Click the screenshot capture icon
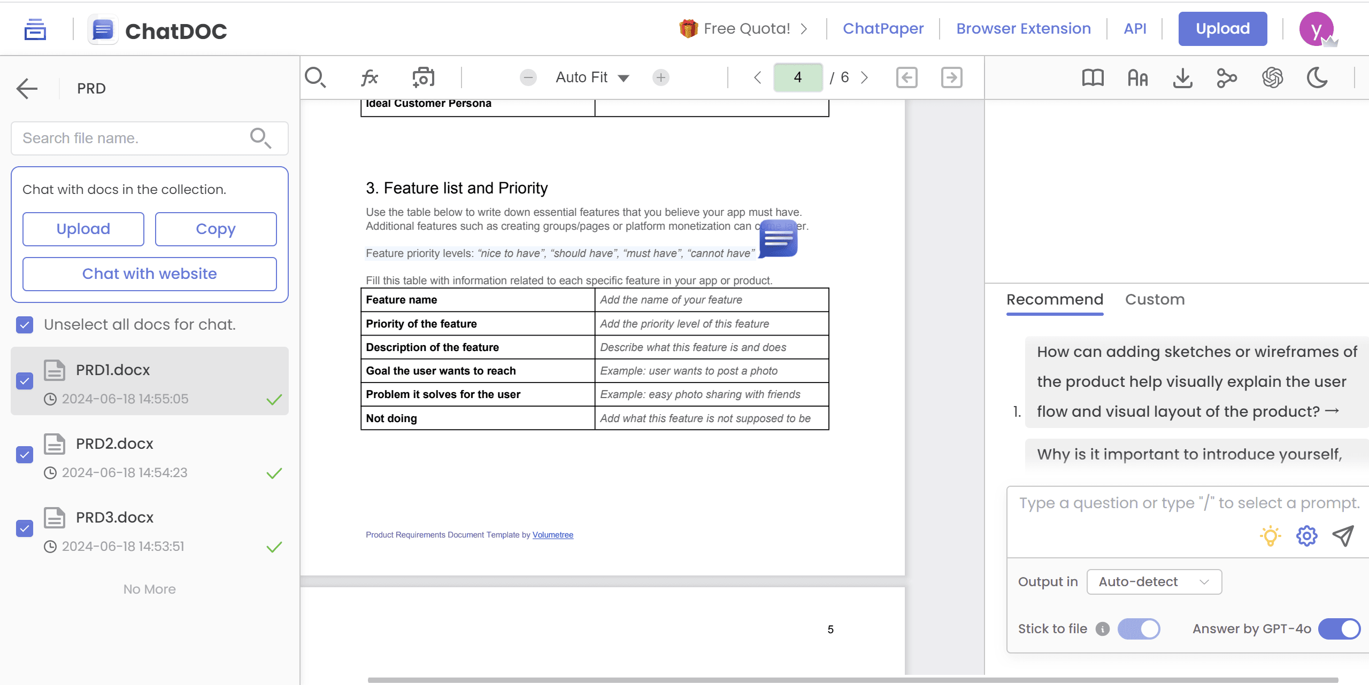1369x685 pixels. coord(423,78)
